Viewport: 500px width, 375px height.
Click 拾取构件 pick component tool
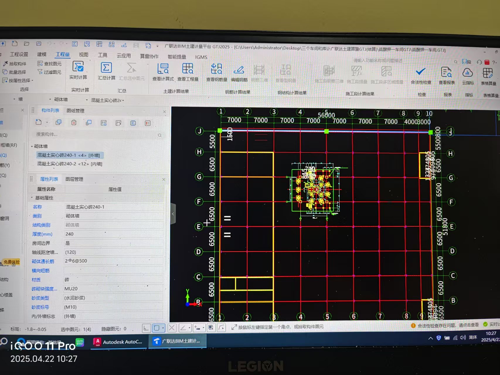click(15, 64)
